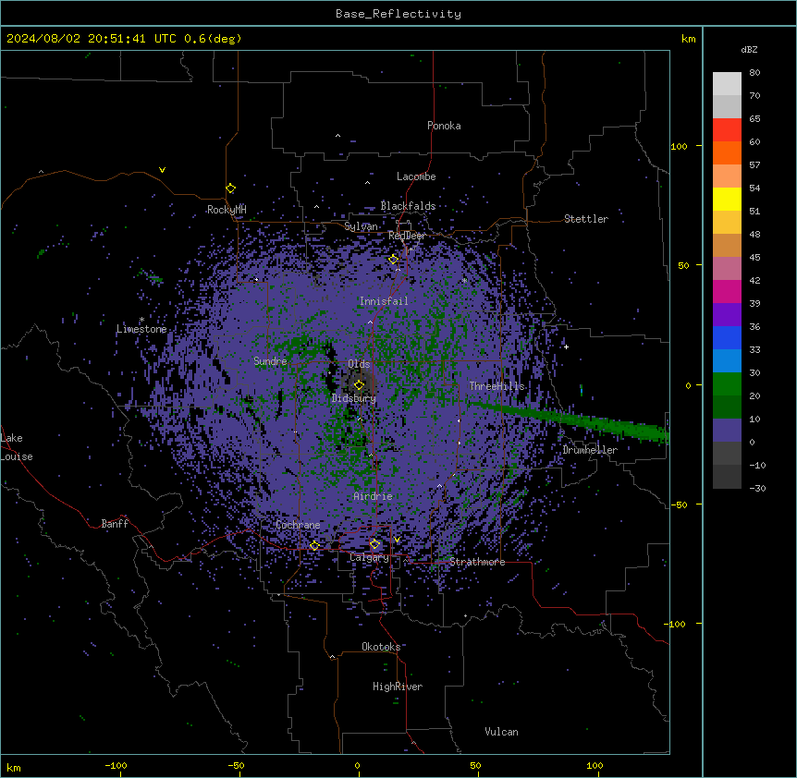This screenshot has width=797, height=778.
Task: Select the Strathmore label
Action: pyautogui.click(x=477, y=562)
